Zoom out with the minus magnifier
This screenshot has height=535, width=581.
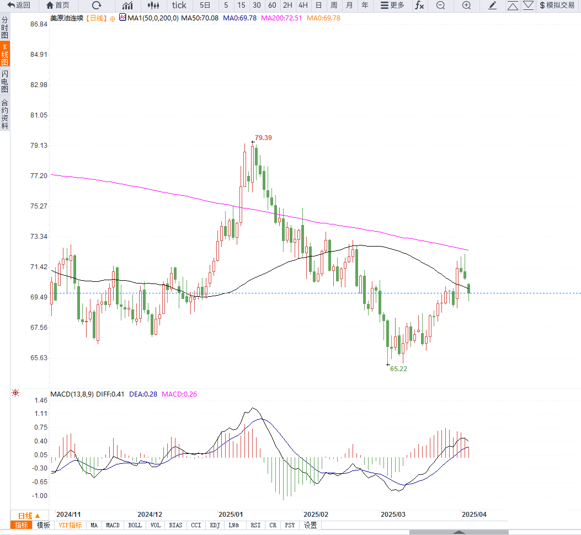pyautogui.click(x=440, y=5)
